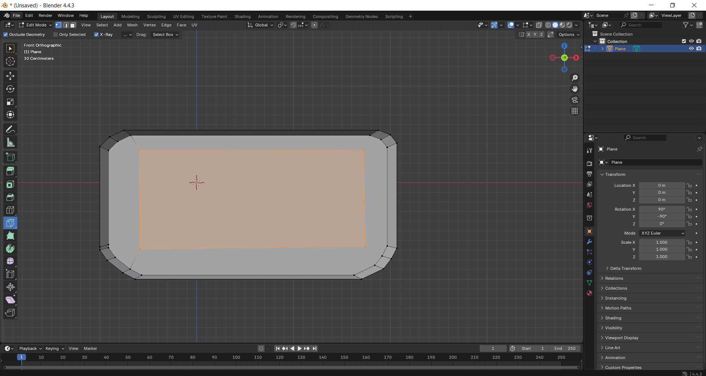Image resolution: width=706 pixels, height=376 pixels.
Task: Select the Edge Slide tool
Action: coord(10,274)
